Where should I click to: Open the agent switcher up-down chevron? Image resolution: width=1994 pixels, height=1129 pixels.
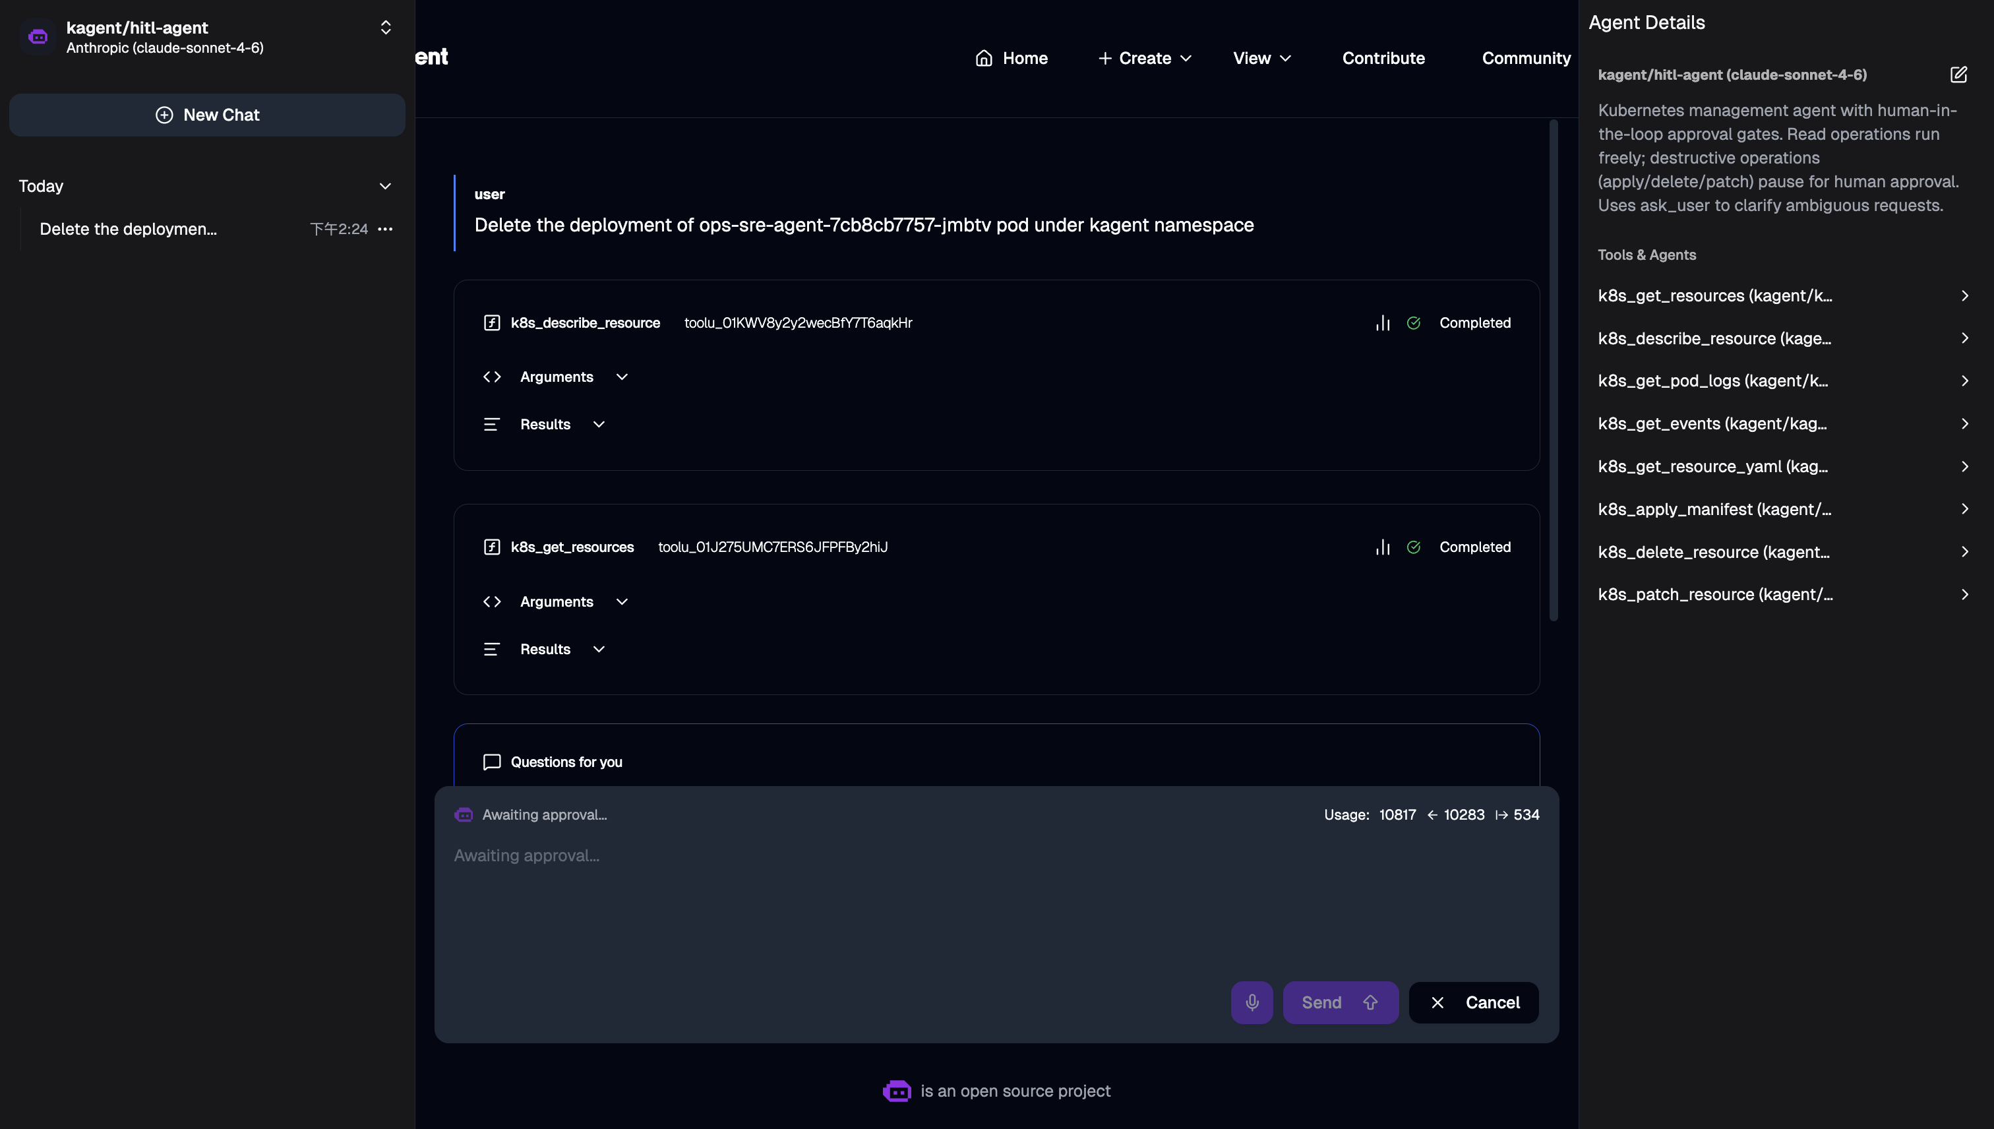[385, 28]
